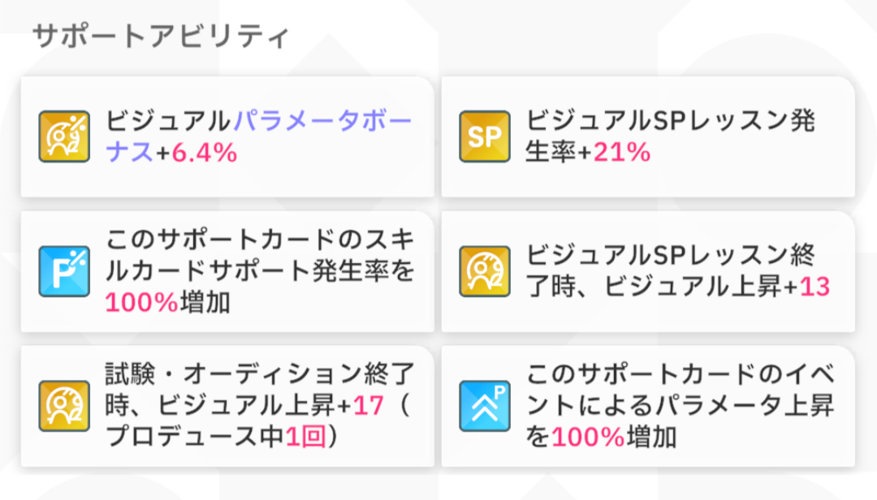Select the ビジュアルSPレッスン発生率 ability text
The height and width of the screenshot is (500, 877).
(x=670, y=123)
